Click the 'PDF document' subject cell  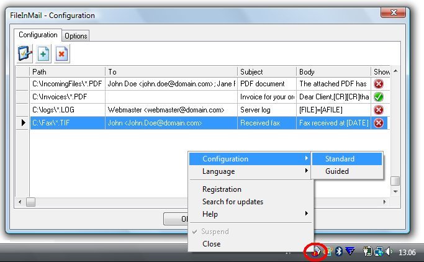(x=267, y=84)
